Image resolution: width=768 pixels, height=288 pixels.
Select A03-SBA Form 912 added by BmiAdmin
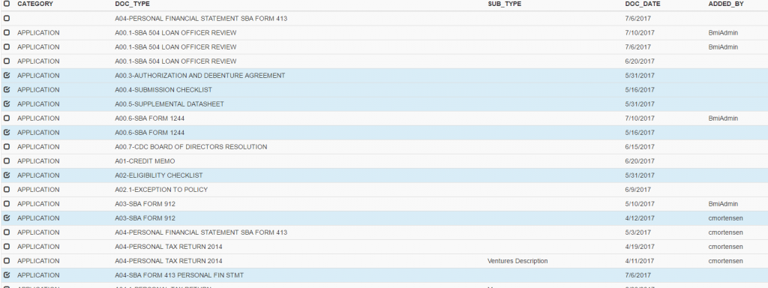(384, 204)
